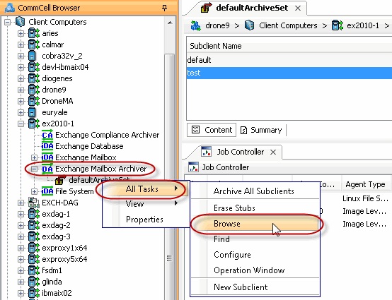Click the tree scrollbar up arrow
Image resolution: width=392 pixels, height=300 pixels.
click(x=170, y=23)
